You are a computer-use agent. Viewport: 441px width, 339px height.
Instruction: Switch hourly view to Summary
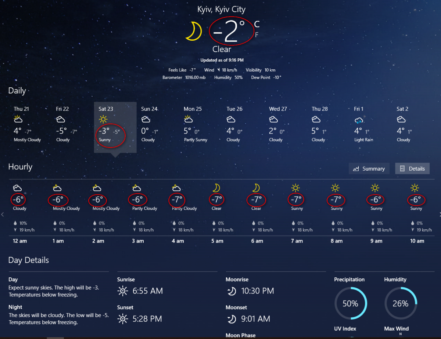369,168
